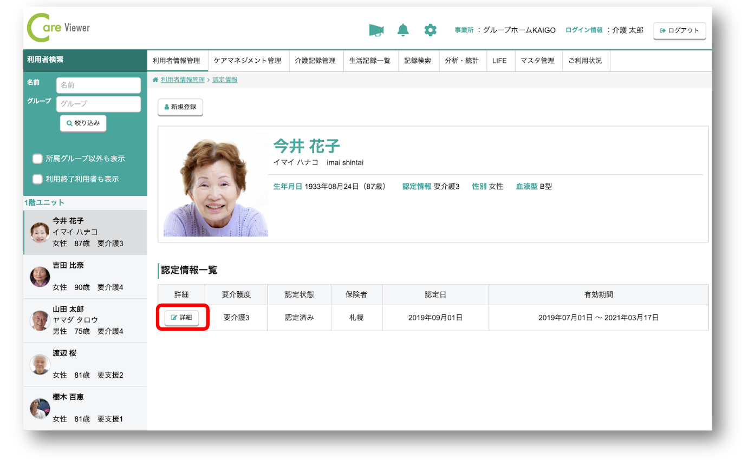Click the megaphone announcements icon
This screenshot has height=460, width=742.
pyautogui.click(x=376, y=30)
